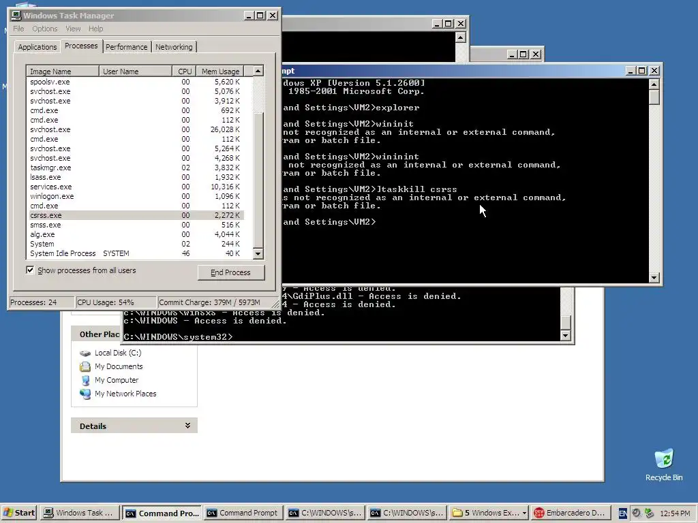Click scroll up arrow in process list
The height and width of the screenshot is (523, 698).
pos(258,71)
